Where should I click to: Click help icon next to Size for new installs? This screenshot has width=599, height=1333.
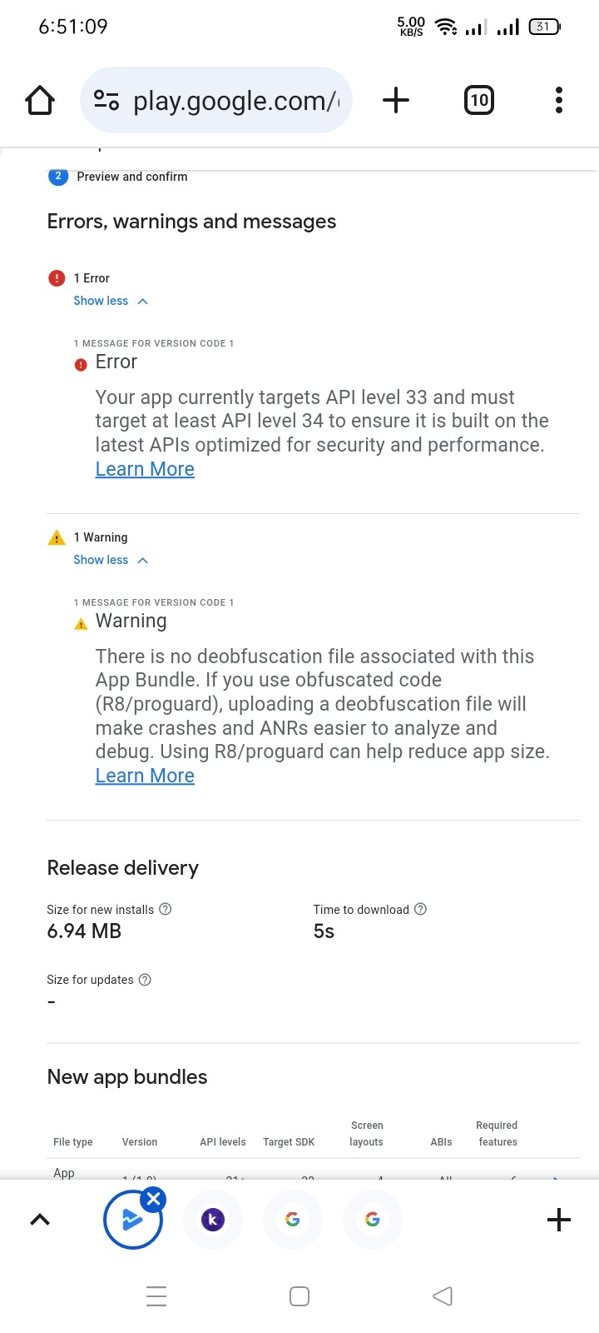click(166, 909)
